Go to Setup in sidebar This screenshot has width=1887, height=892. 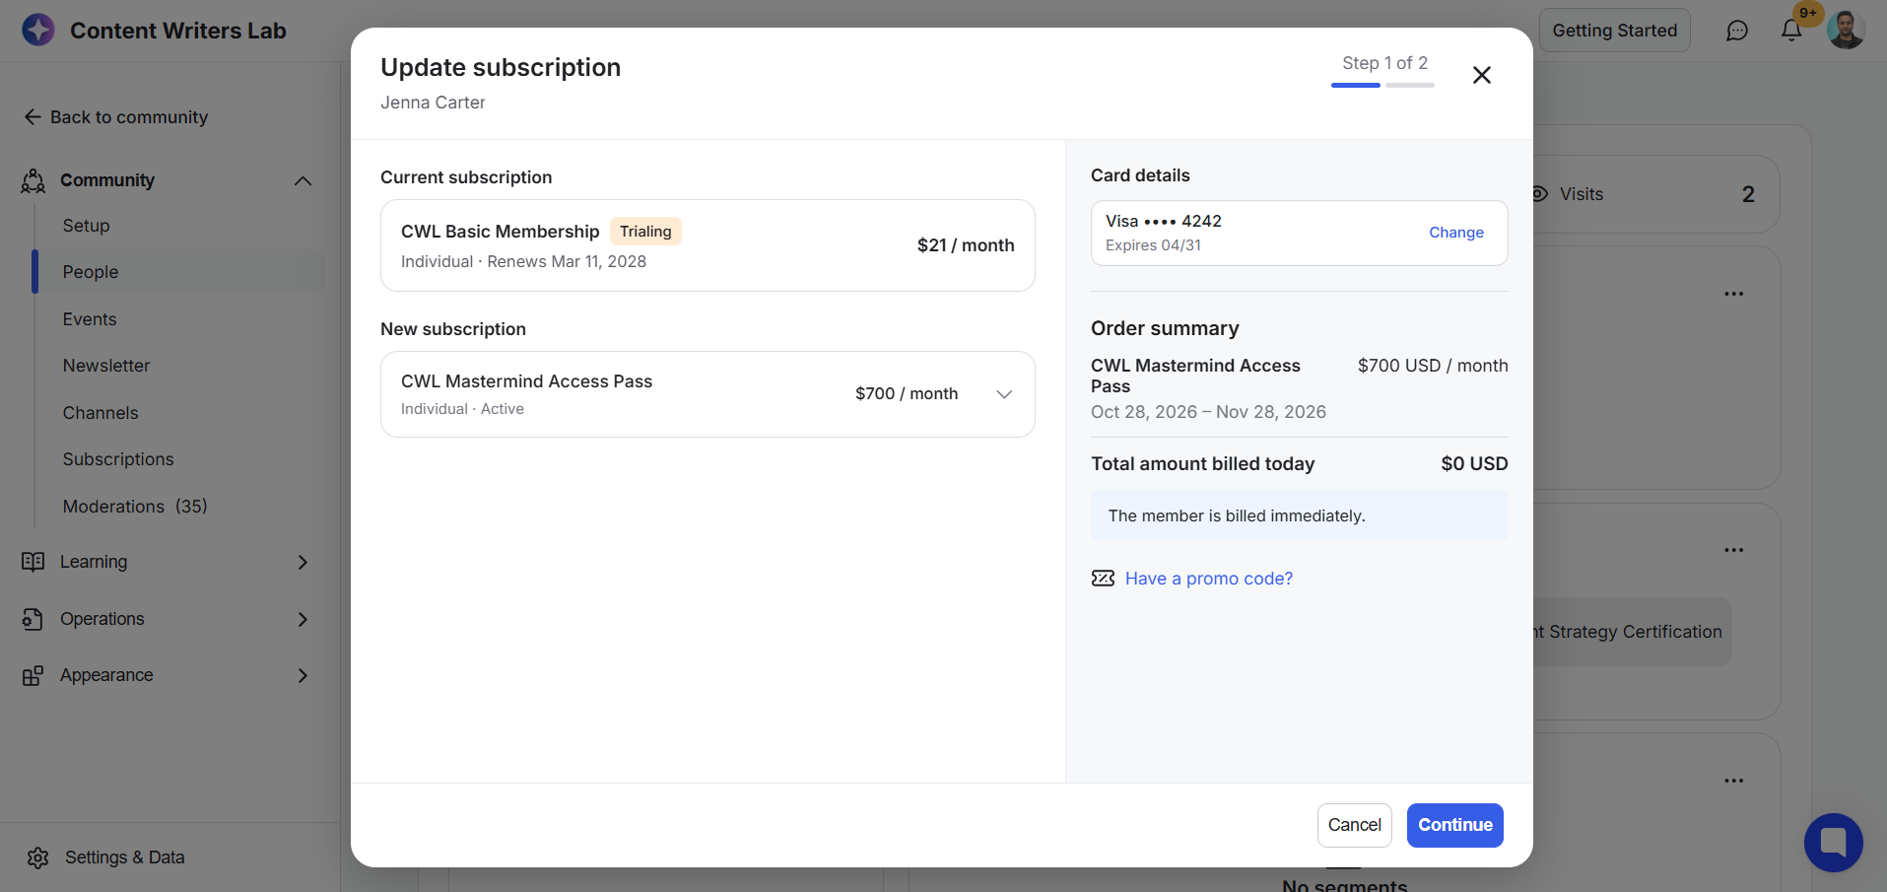(x=87, y=226)
